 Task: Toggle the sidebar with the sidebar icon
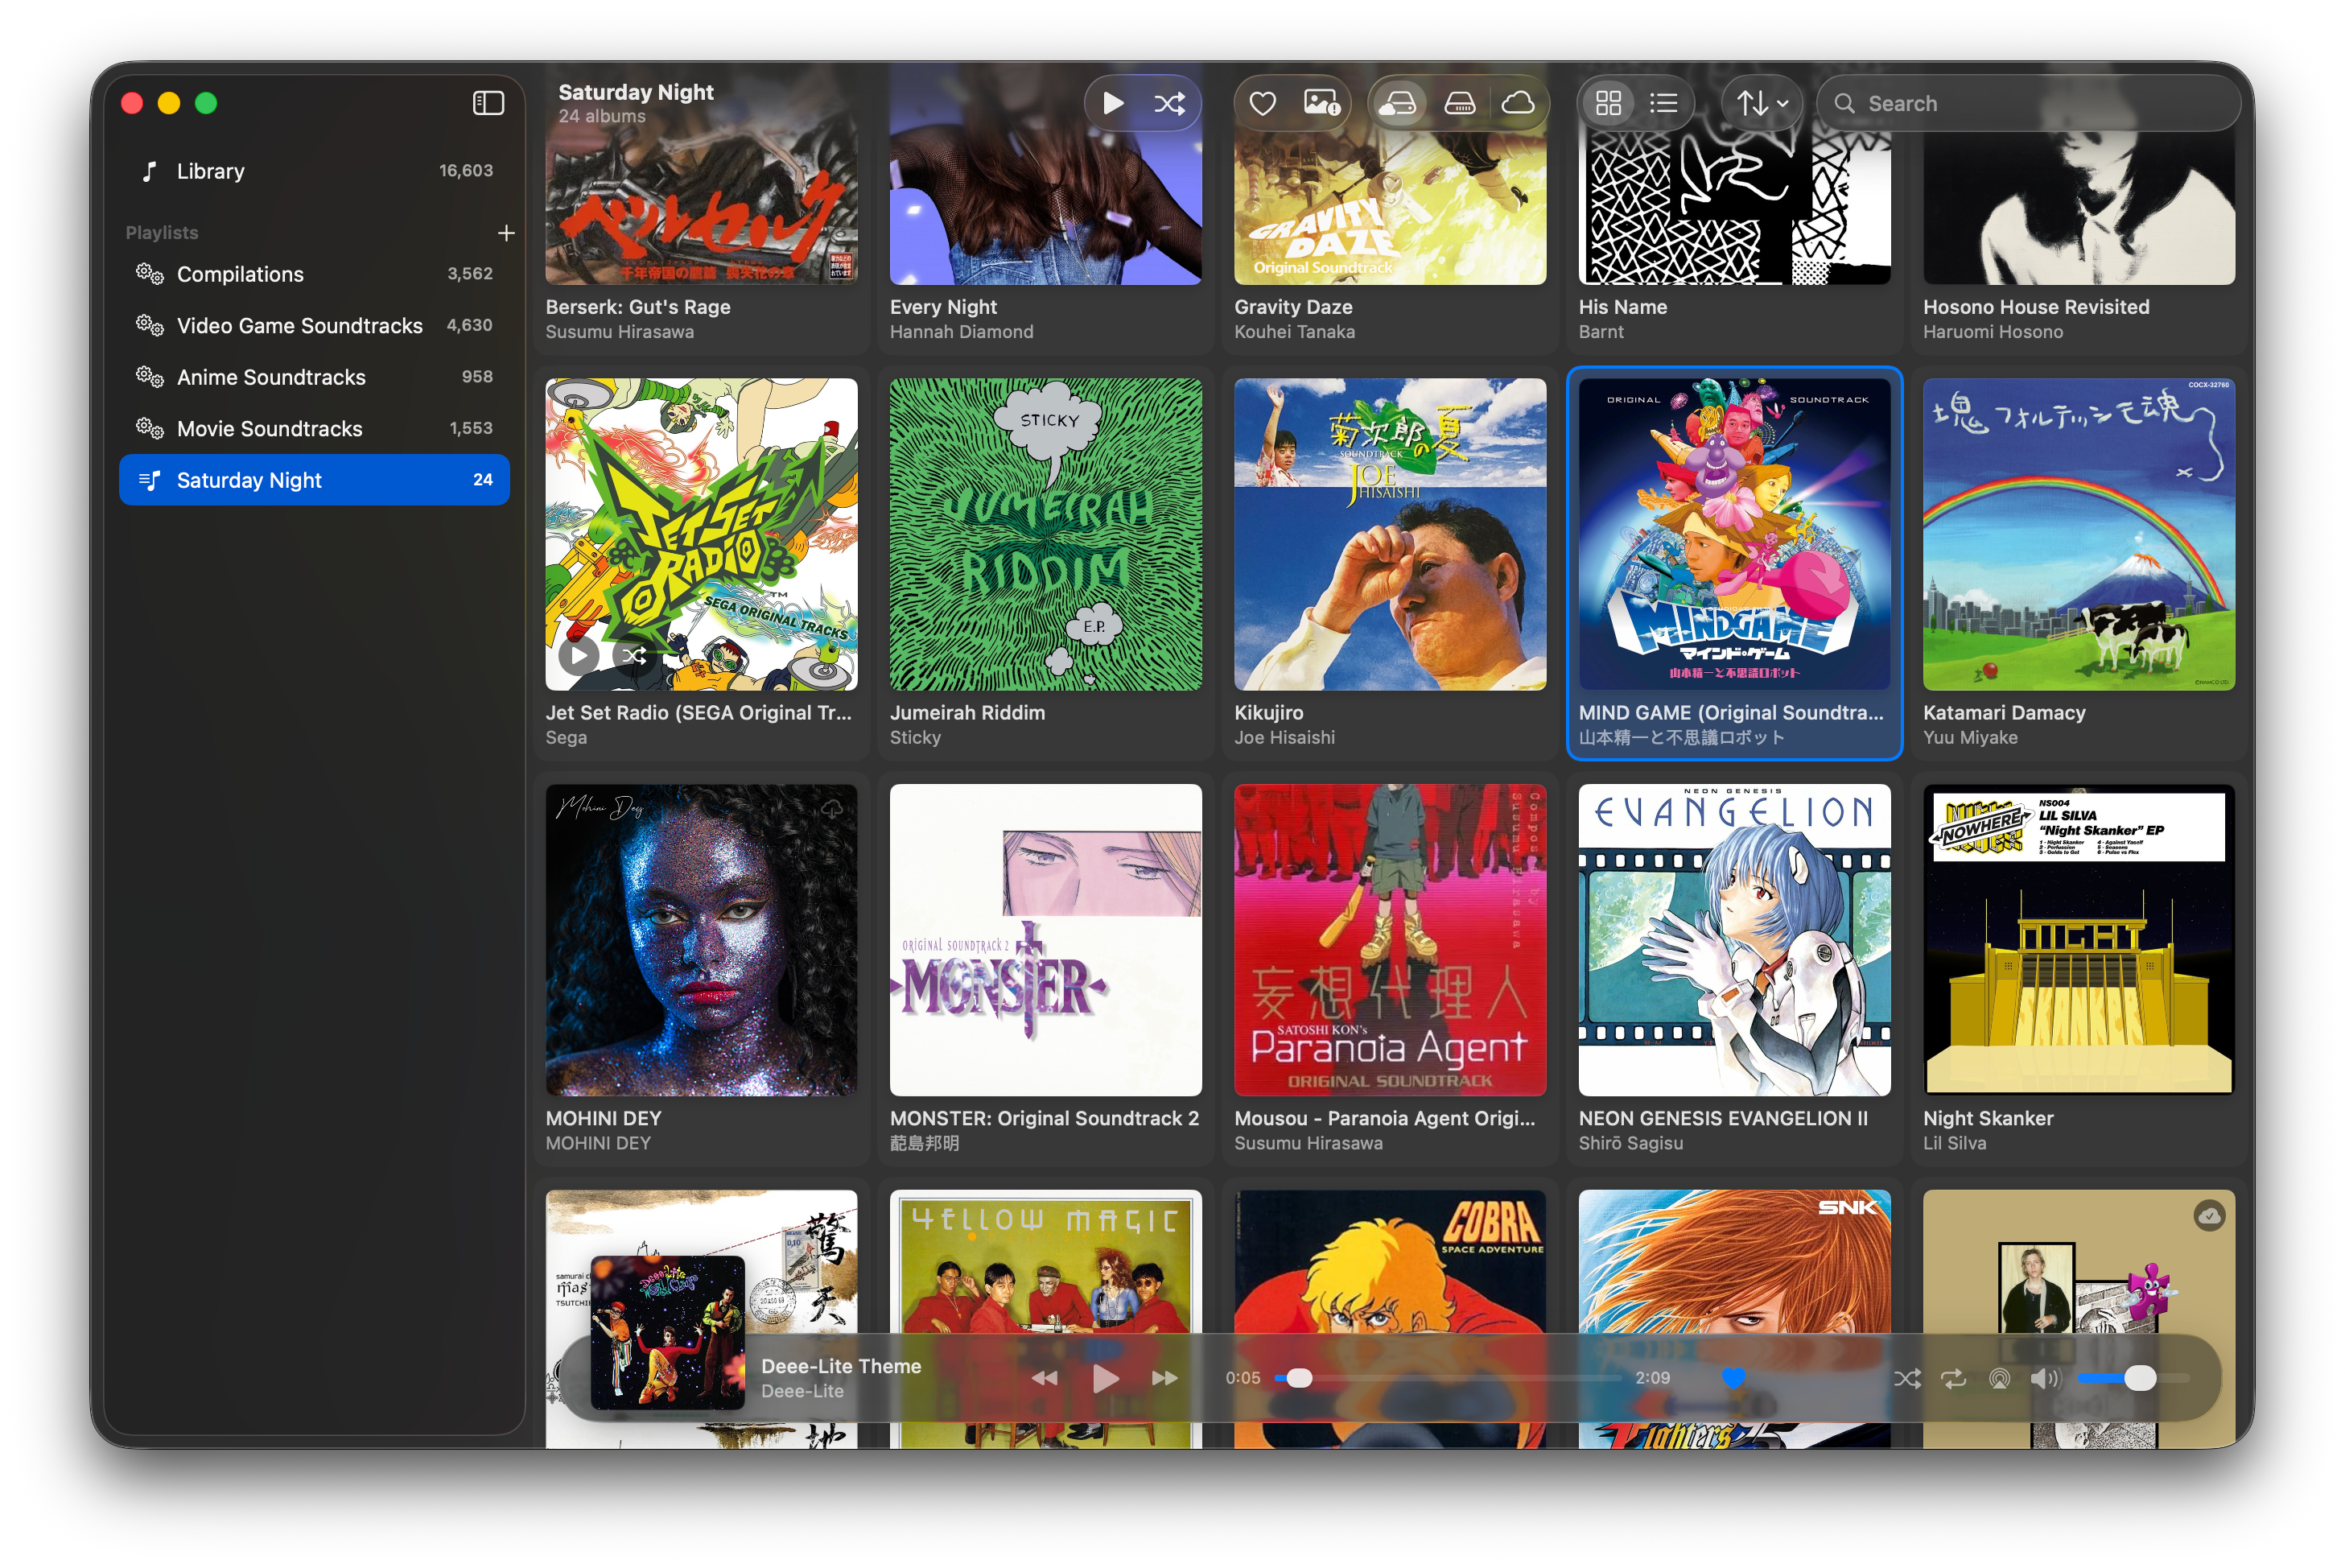488,103
